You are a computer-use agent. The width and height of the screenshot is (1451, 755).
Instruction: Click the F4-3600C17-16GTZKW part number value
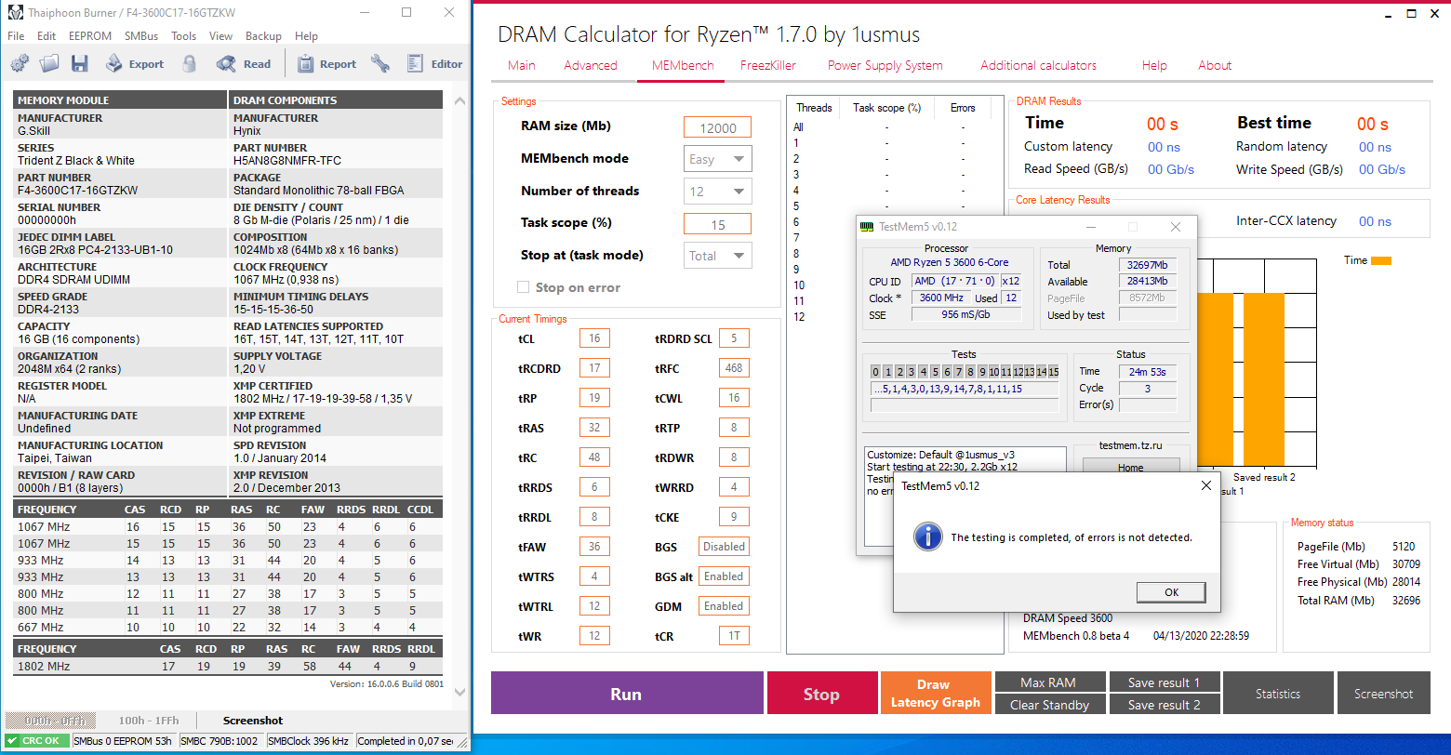(77, 191)
